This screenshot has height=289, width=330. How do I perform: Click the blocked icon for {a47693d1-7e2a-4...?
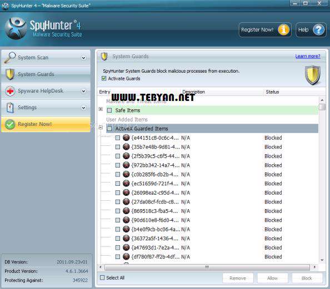[126, 247]
